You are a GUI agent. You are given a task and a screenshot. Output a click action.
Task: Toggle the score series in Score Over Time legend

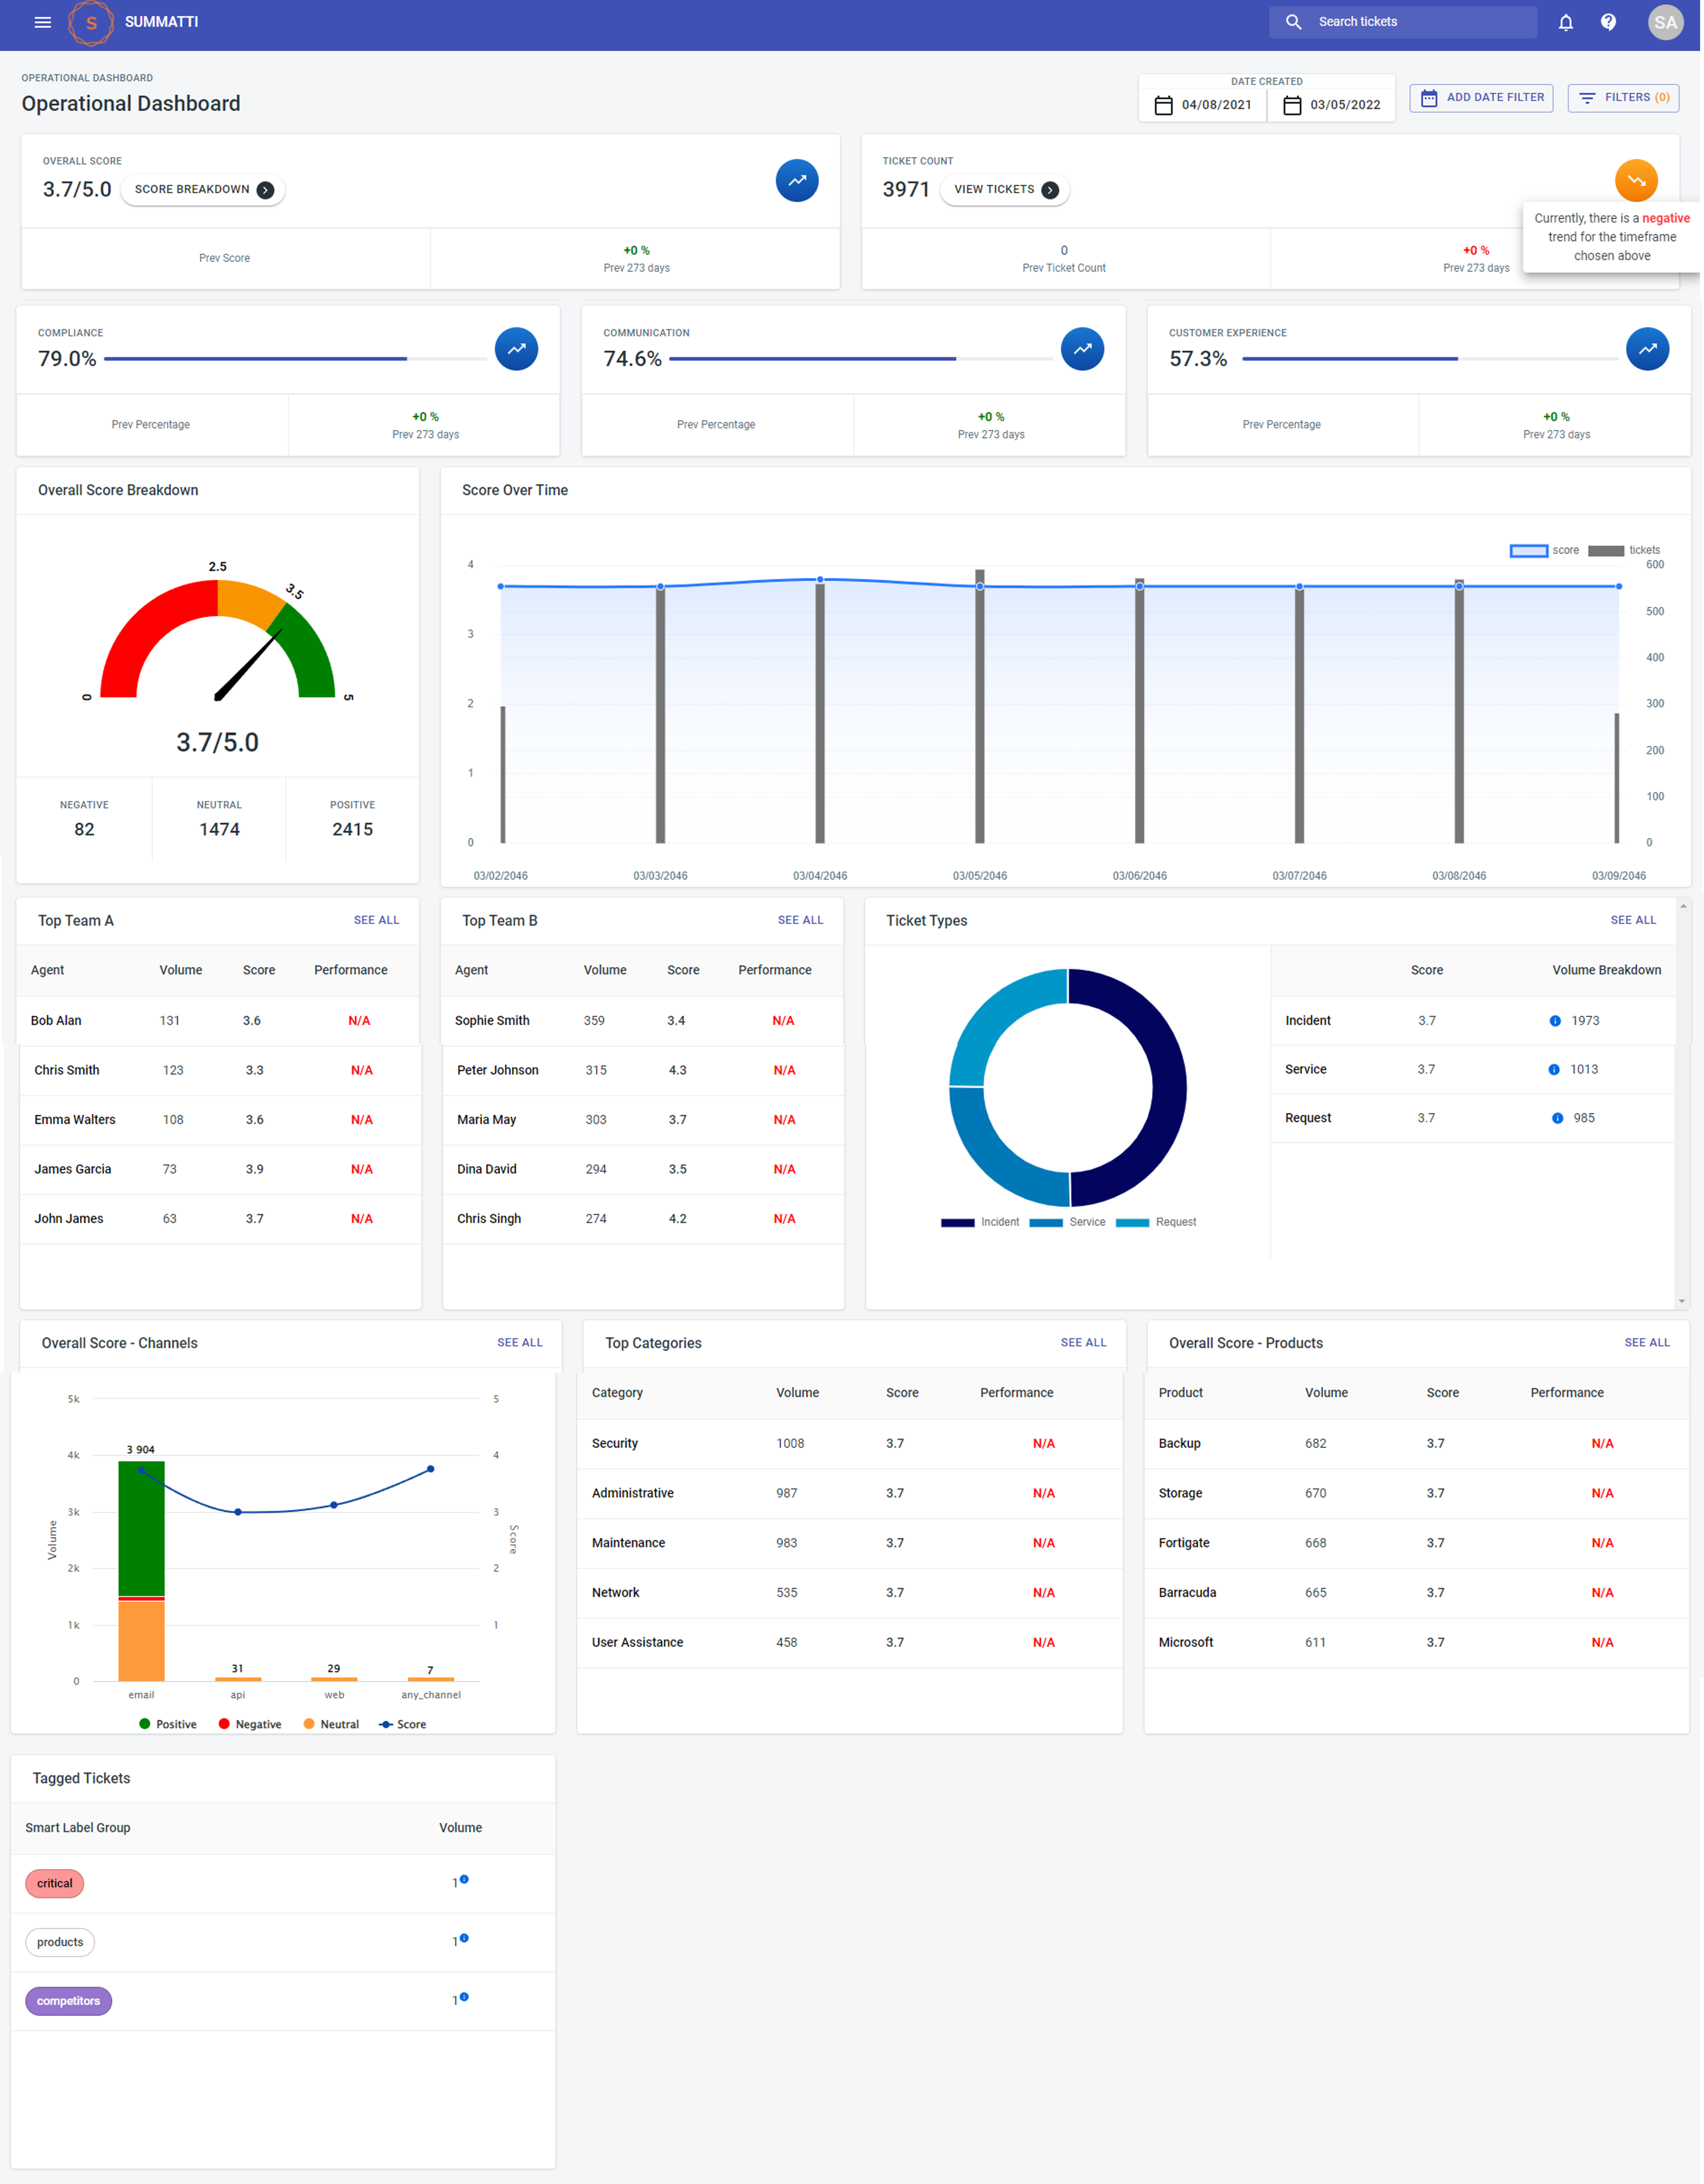[1544, 551]
